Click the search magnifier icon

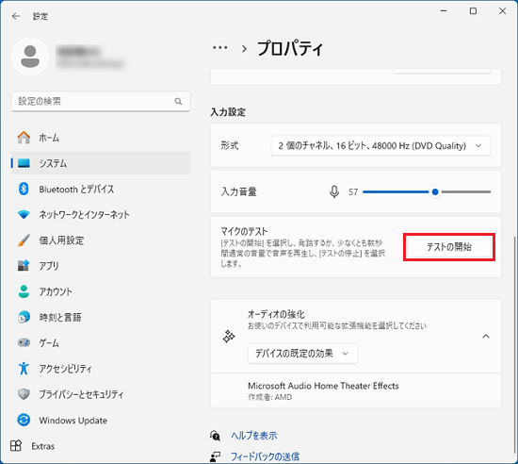pos(178,102)
